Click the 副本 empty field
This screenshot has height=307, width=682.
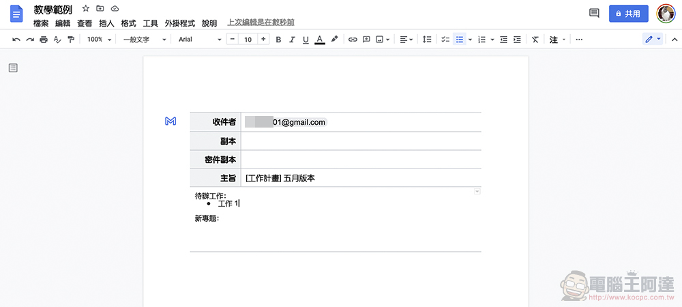pos(361,141)
